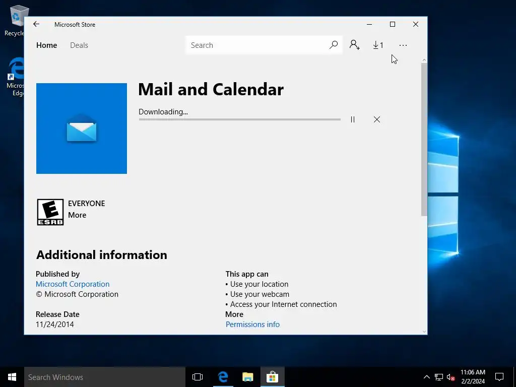Open More under the EVERYONE rating
This screenshot has height=387, width=516.
pyautogui.click(x=77, y=215)
